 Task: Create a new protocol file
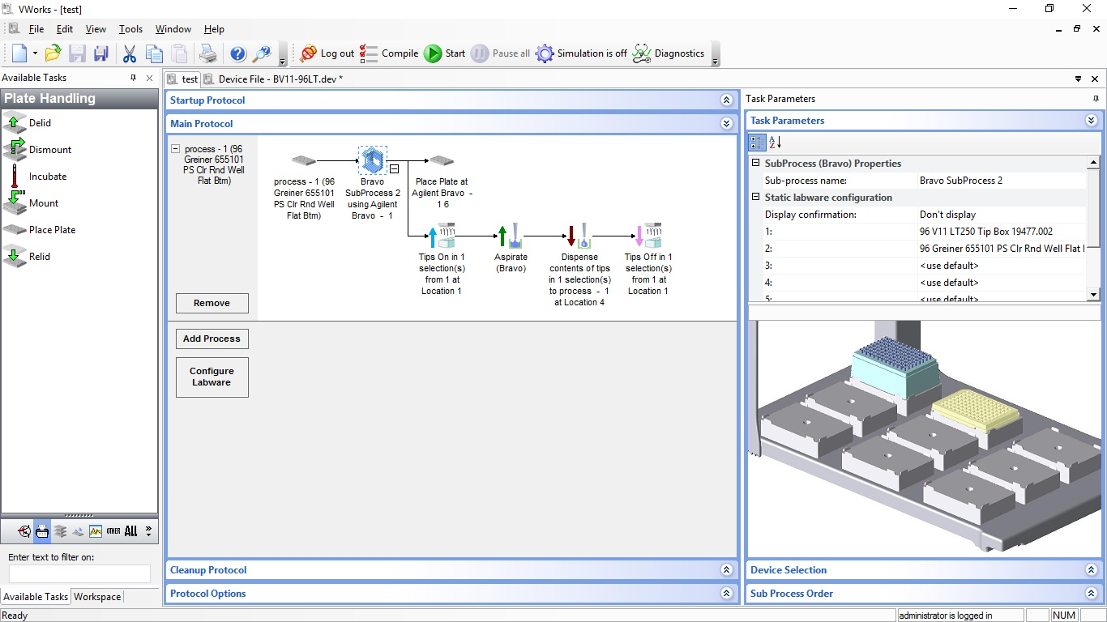(x=19, y=53)
